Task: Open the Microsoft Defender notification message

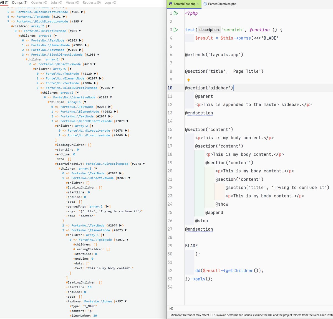Action: coord(251,315)
